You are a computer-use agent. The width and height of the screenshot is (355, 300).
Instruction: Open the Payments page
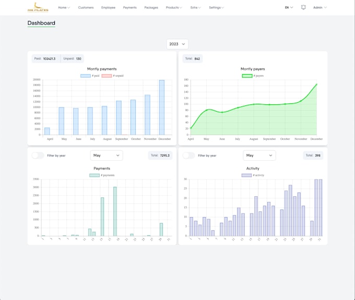point(129,7)
